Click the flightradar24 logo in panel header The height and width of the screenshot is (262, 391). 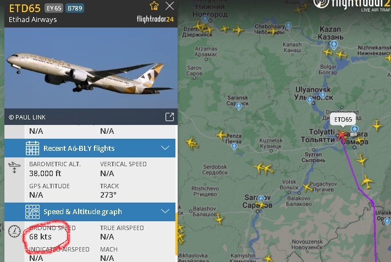[x=155, y=19]
